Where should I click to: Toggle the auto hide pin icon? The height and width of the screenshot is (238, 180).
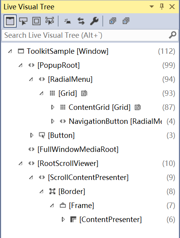162,7
